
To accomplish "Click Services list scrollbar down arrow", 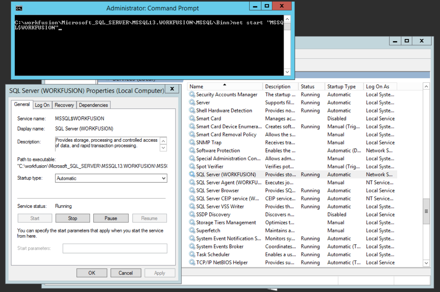I will click(x=427, y=263).
